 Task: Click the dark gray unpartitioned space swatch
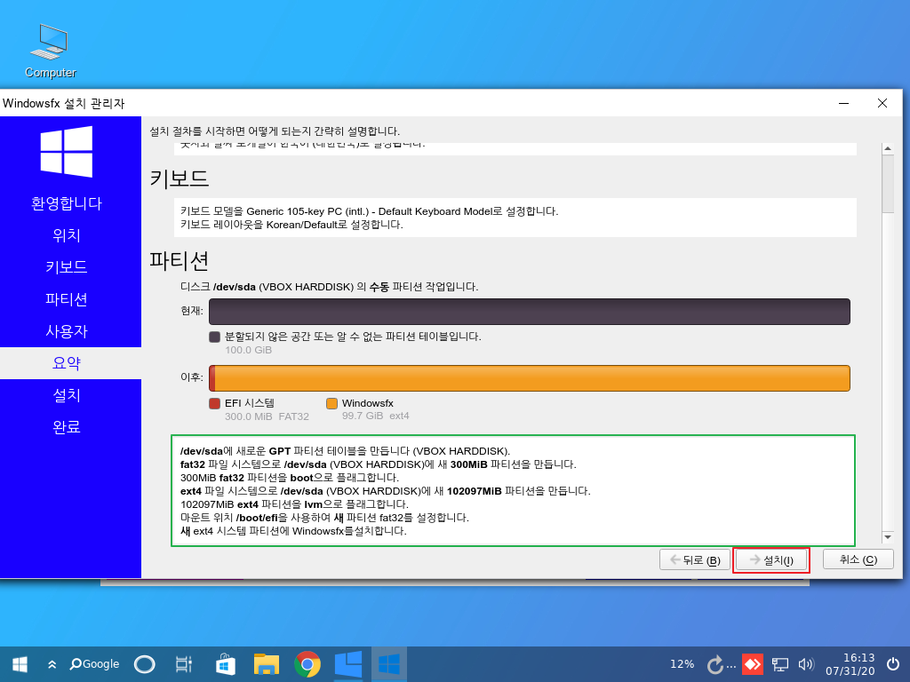215,337
